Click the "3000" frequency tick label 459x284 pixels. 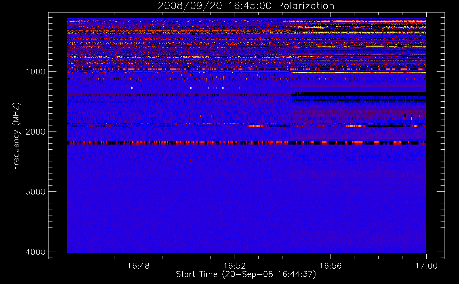tap(35, 192)
